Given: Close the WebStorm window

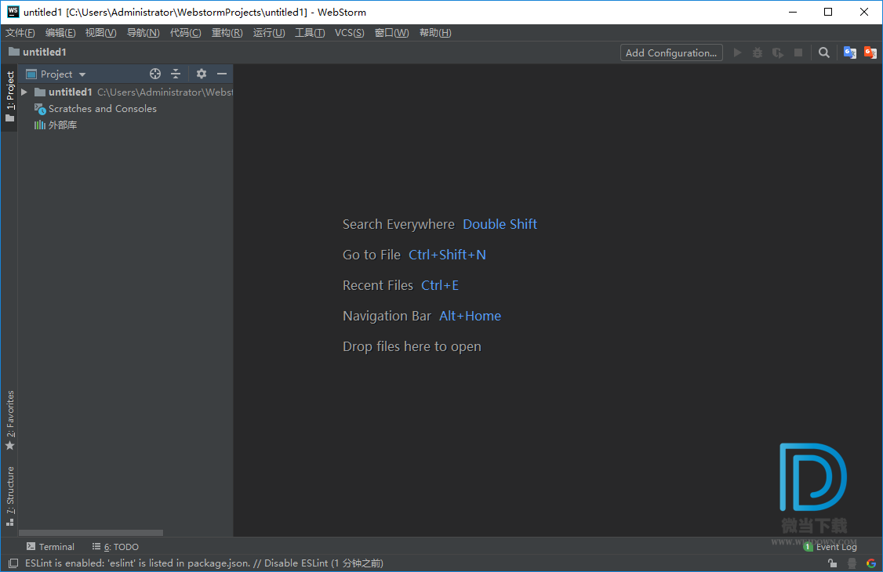Looking at the screenshot, I should (x=864, y=12).
